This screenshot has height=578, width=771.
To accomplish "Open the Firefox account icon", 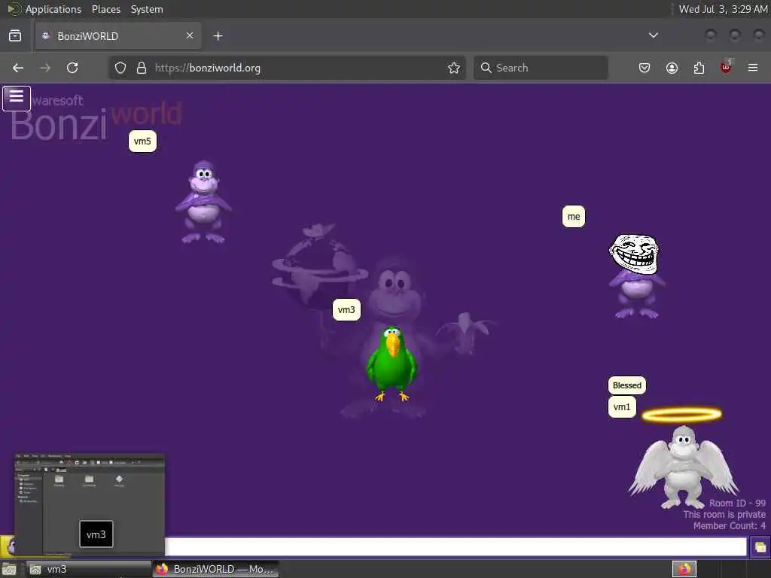I will (x=672, y=68).
